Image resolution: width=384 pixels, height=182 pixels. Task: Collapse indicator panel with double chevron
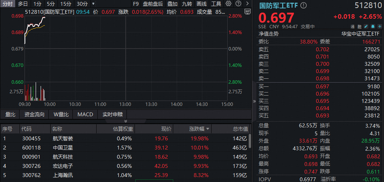pos(126,121)
